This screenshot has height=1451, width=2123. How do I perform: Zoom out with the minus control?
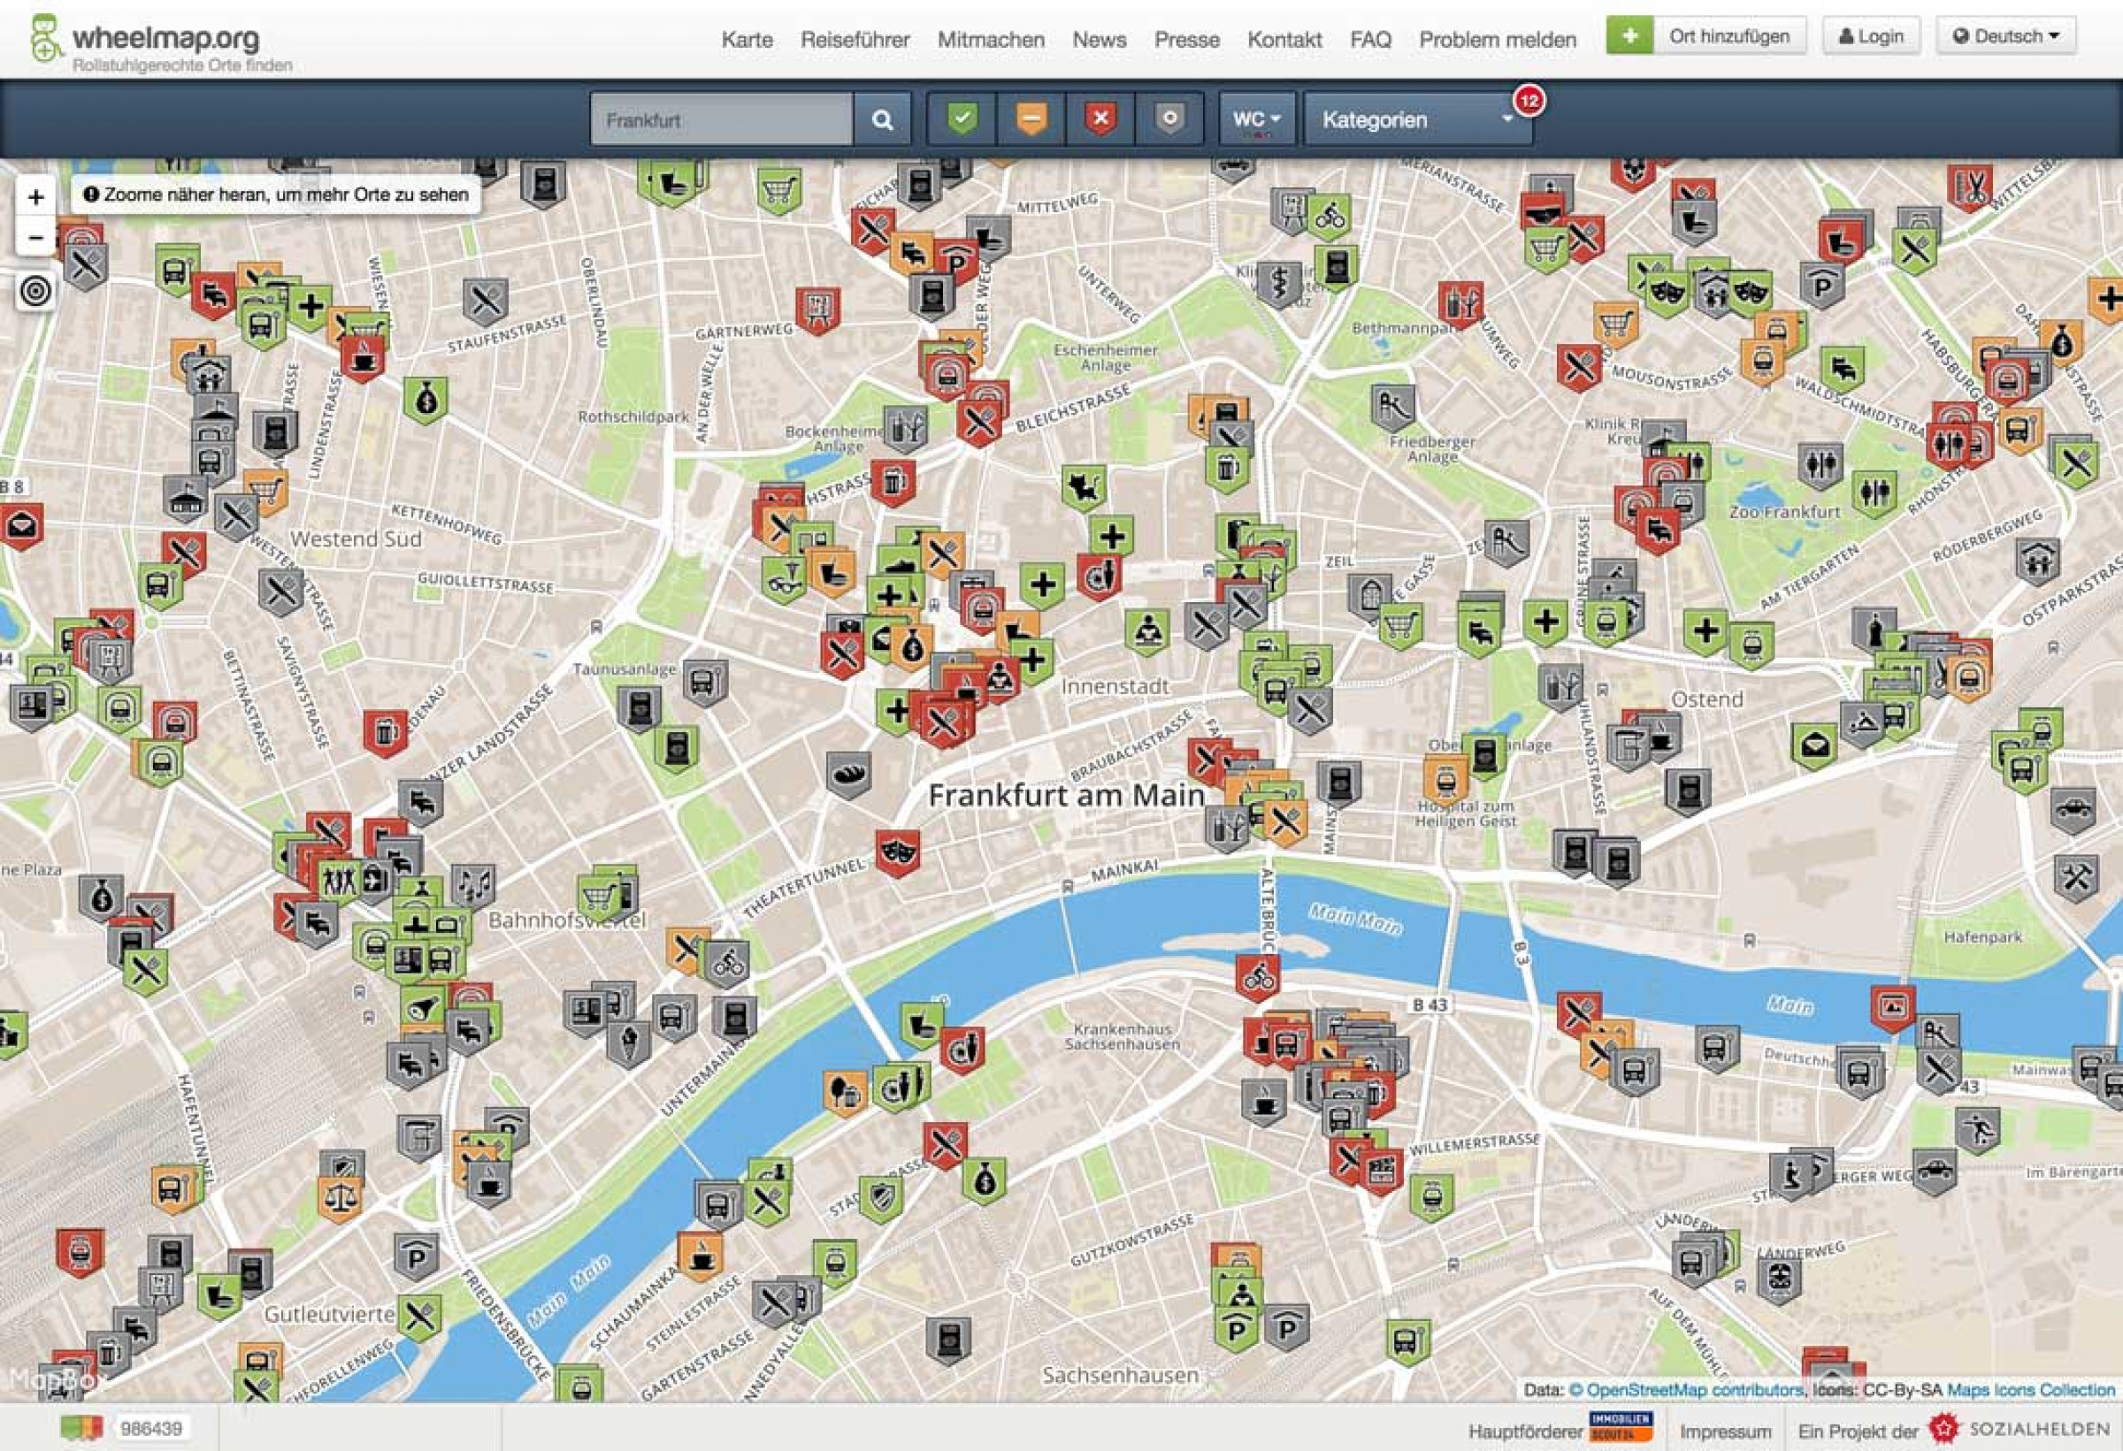(35, 238)
